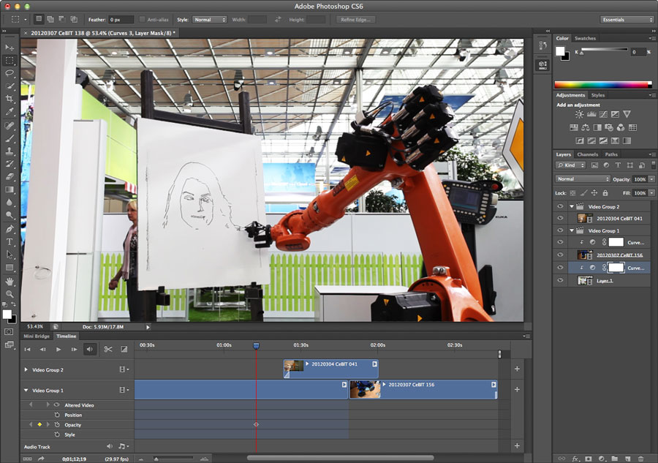Expand Video Group 2 track in timeline

(26, 370)
